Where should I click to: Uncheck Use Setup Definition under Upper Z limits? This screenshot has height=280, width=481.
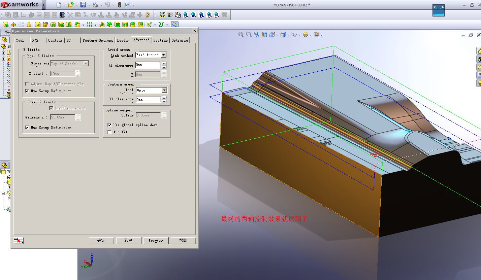pos(27,91)
